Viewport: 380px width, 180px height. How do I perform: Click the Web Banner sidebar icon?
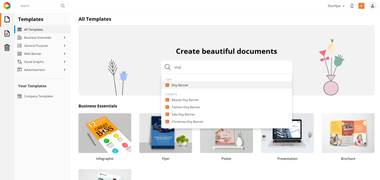(20, 54)
